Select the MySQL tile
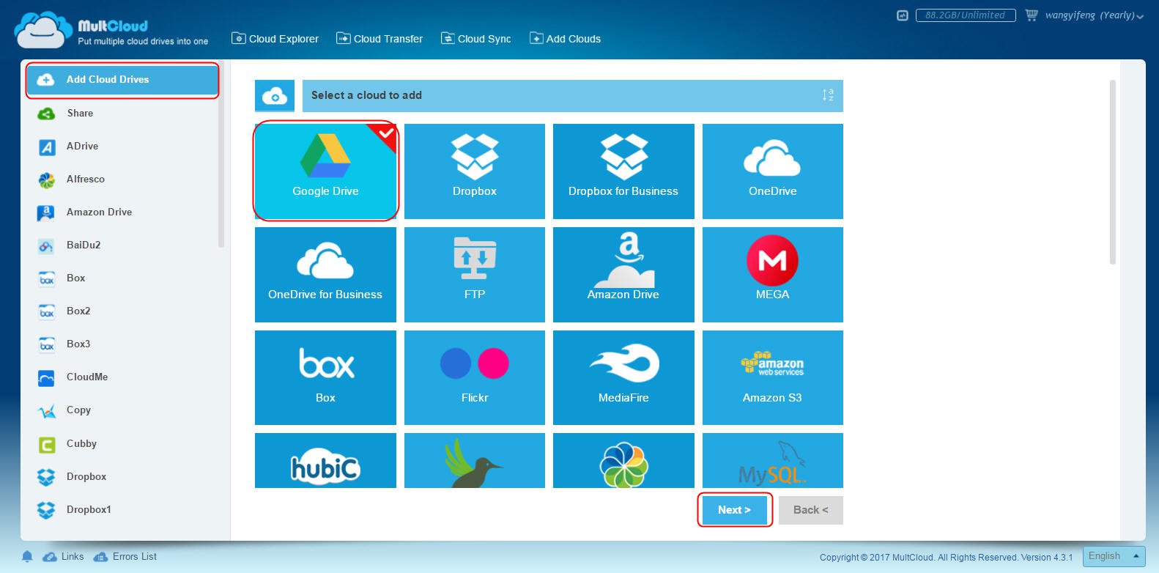 (773, 461)
